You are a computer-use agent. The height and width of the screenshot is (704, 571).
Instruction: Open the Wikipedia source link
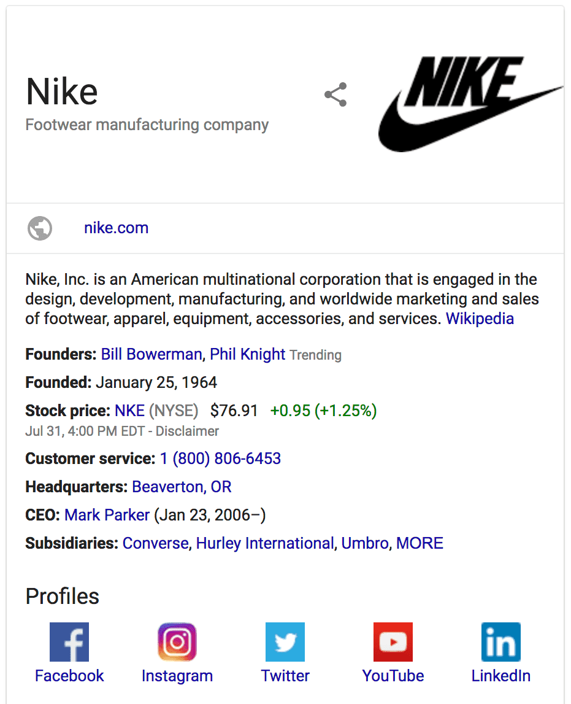[480, 319]
